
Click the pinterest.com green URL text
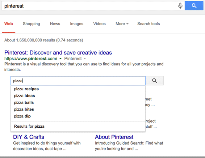click(31, 58)
